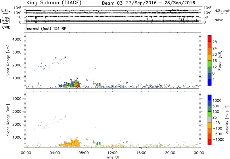Click the 04:00 time tick label
230x159 pixels.
[x=55, y=153]
